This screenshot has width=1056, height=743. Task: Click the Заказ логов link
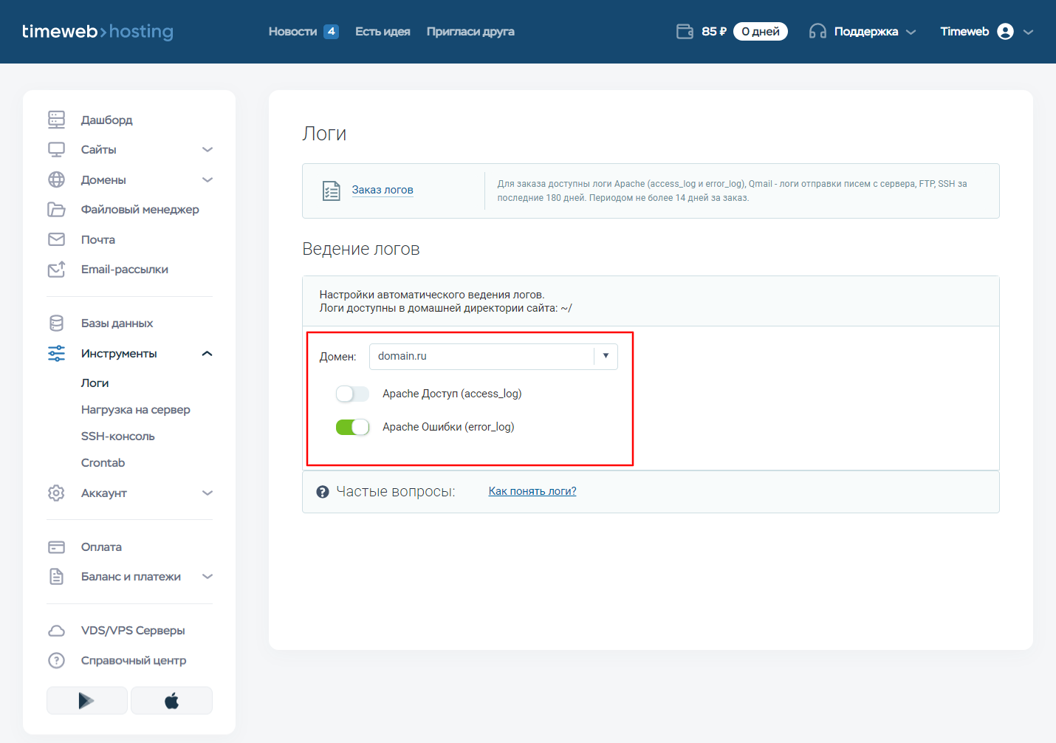[x=383, y=190]
